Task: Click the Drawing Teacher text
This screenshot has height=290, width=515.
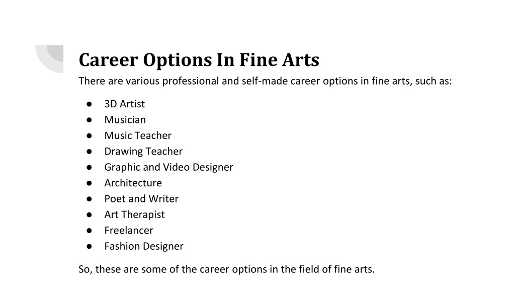Action: 143,151
